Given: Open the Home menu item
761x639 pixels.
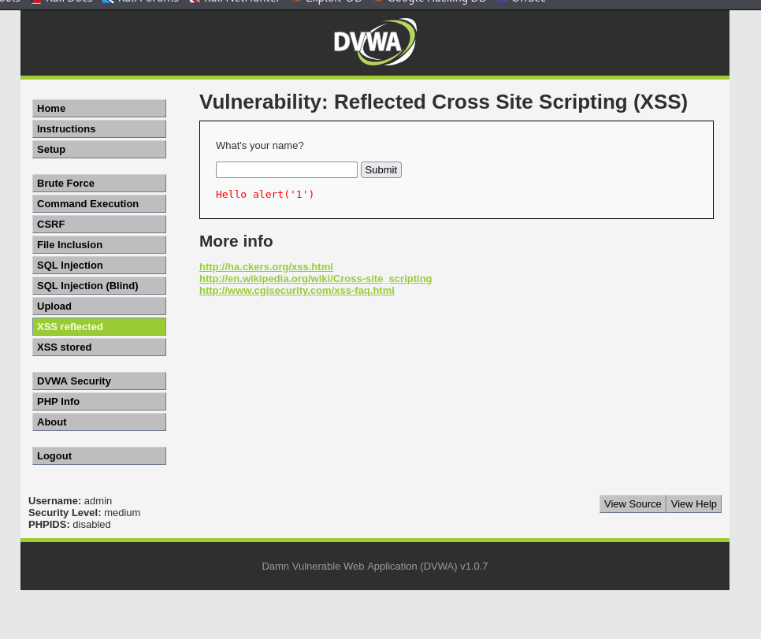Looking at the screenshot, I should 99,108.
